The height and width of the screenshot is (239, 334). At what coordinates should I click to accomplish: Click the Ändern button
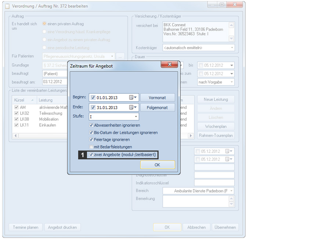pos(216,108)
